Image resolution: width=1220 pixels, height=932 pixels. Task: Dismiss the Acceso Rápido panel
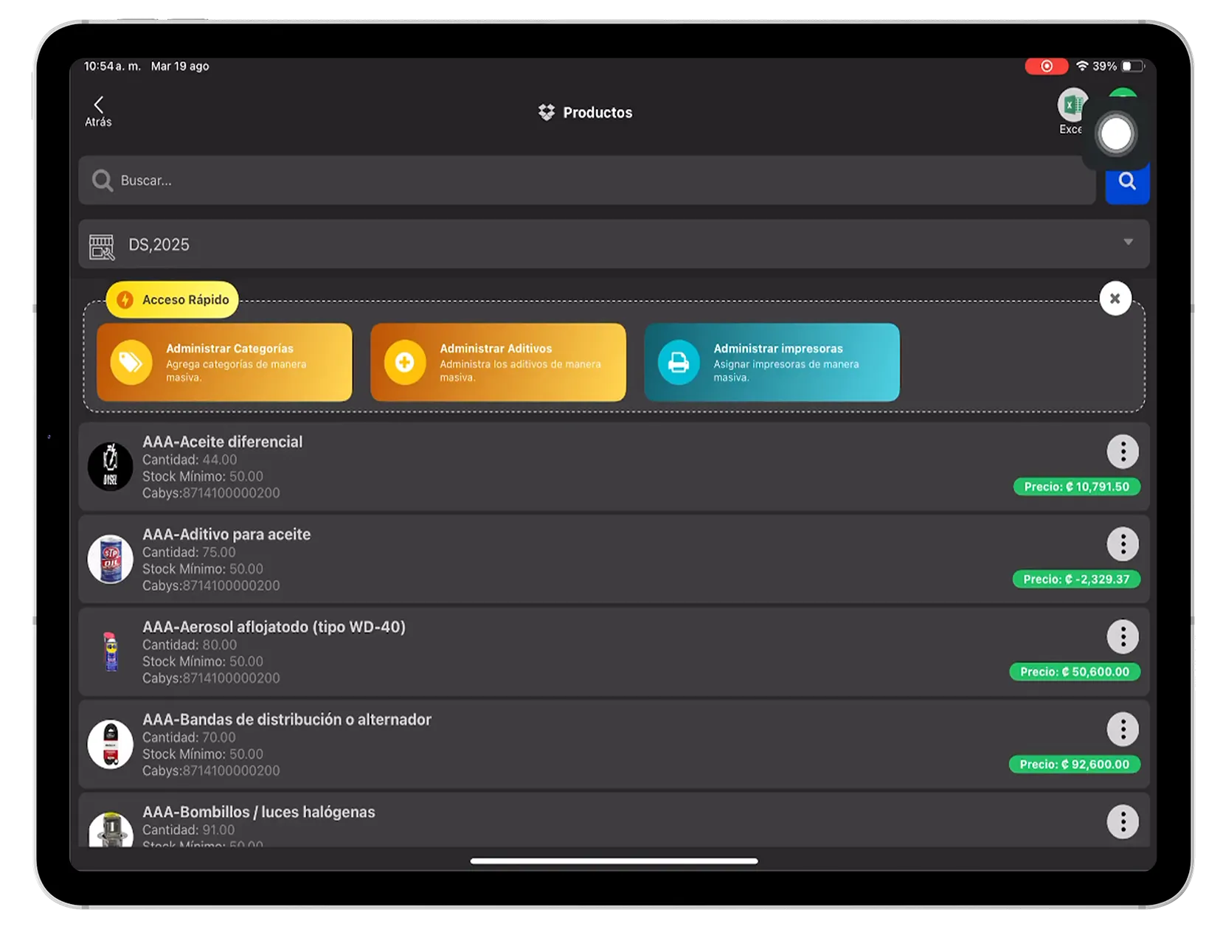pos(1115,298)
